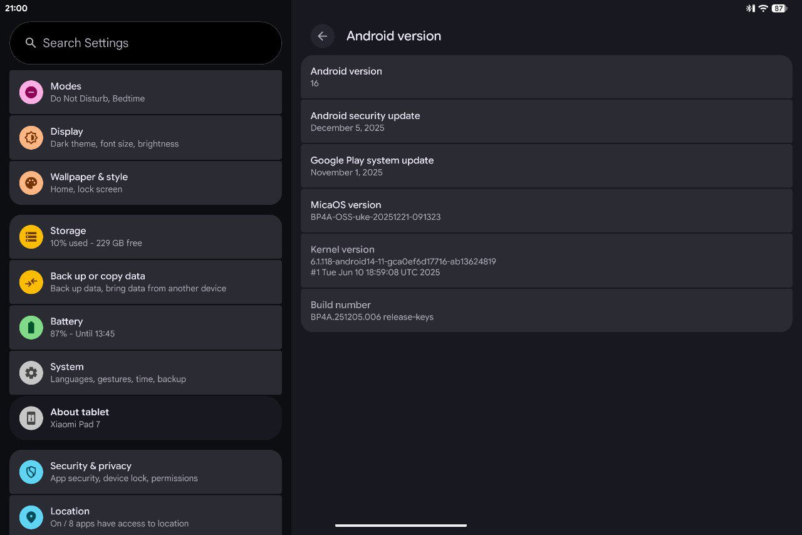Tap the Security & privacy shield icon
Image resolution: width=802 pixels, height=535 pixels.
[x=31, y=472]
